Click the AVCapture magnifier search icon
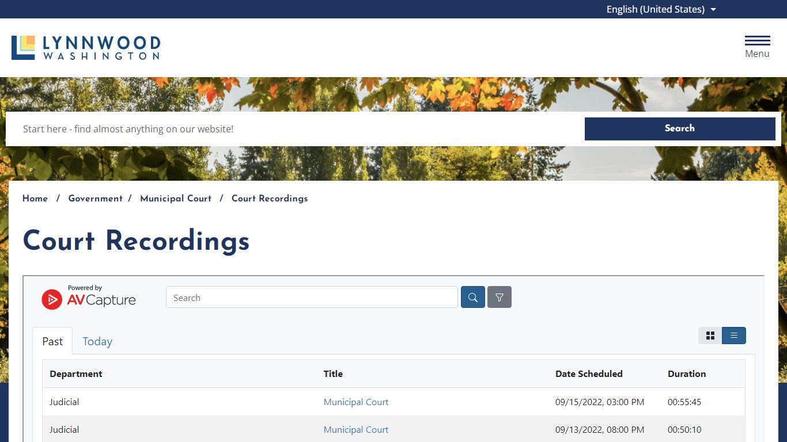Image resolution: width=787 pixels, height=442 pixels. point(473,297)
